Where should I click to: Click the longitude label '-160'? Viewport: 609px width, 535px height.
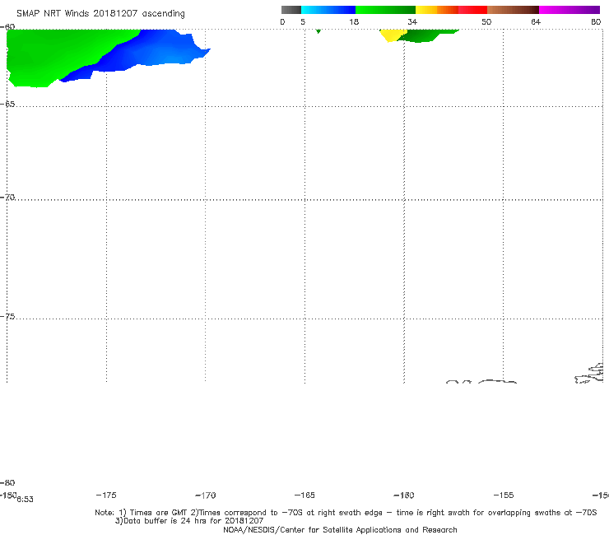click(404, 495)
